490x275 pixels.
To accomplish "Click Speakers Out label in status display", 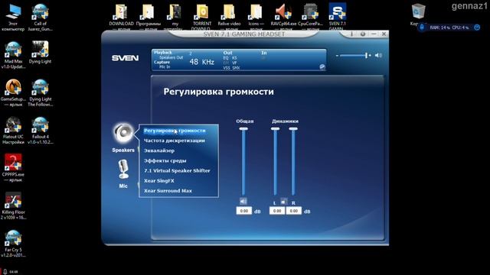I will pyautogui.click(x=171, y=58).
